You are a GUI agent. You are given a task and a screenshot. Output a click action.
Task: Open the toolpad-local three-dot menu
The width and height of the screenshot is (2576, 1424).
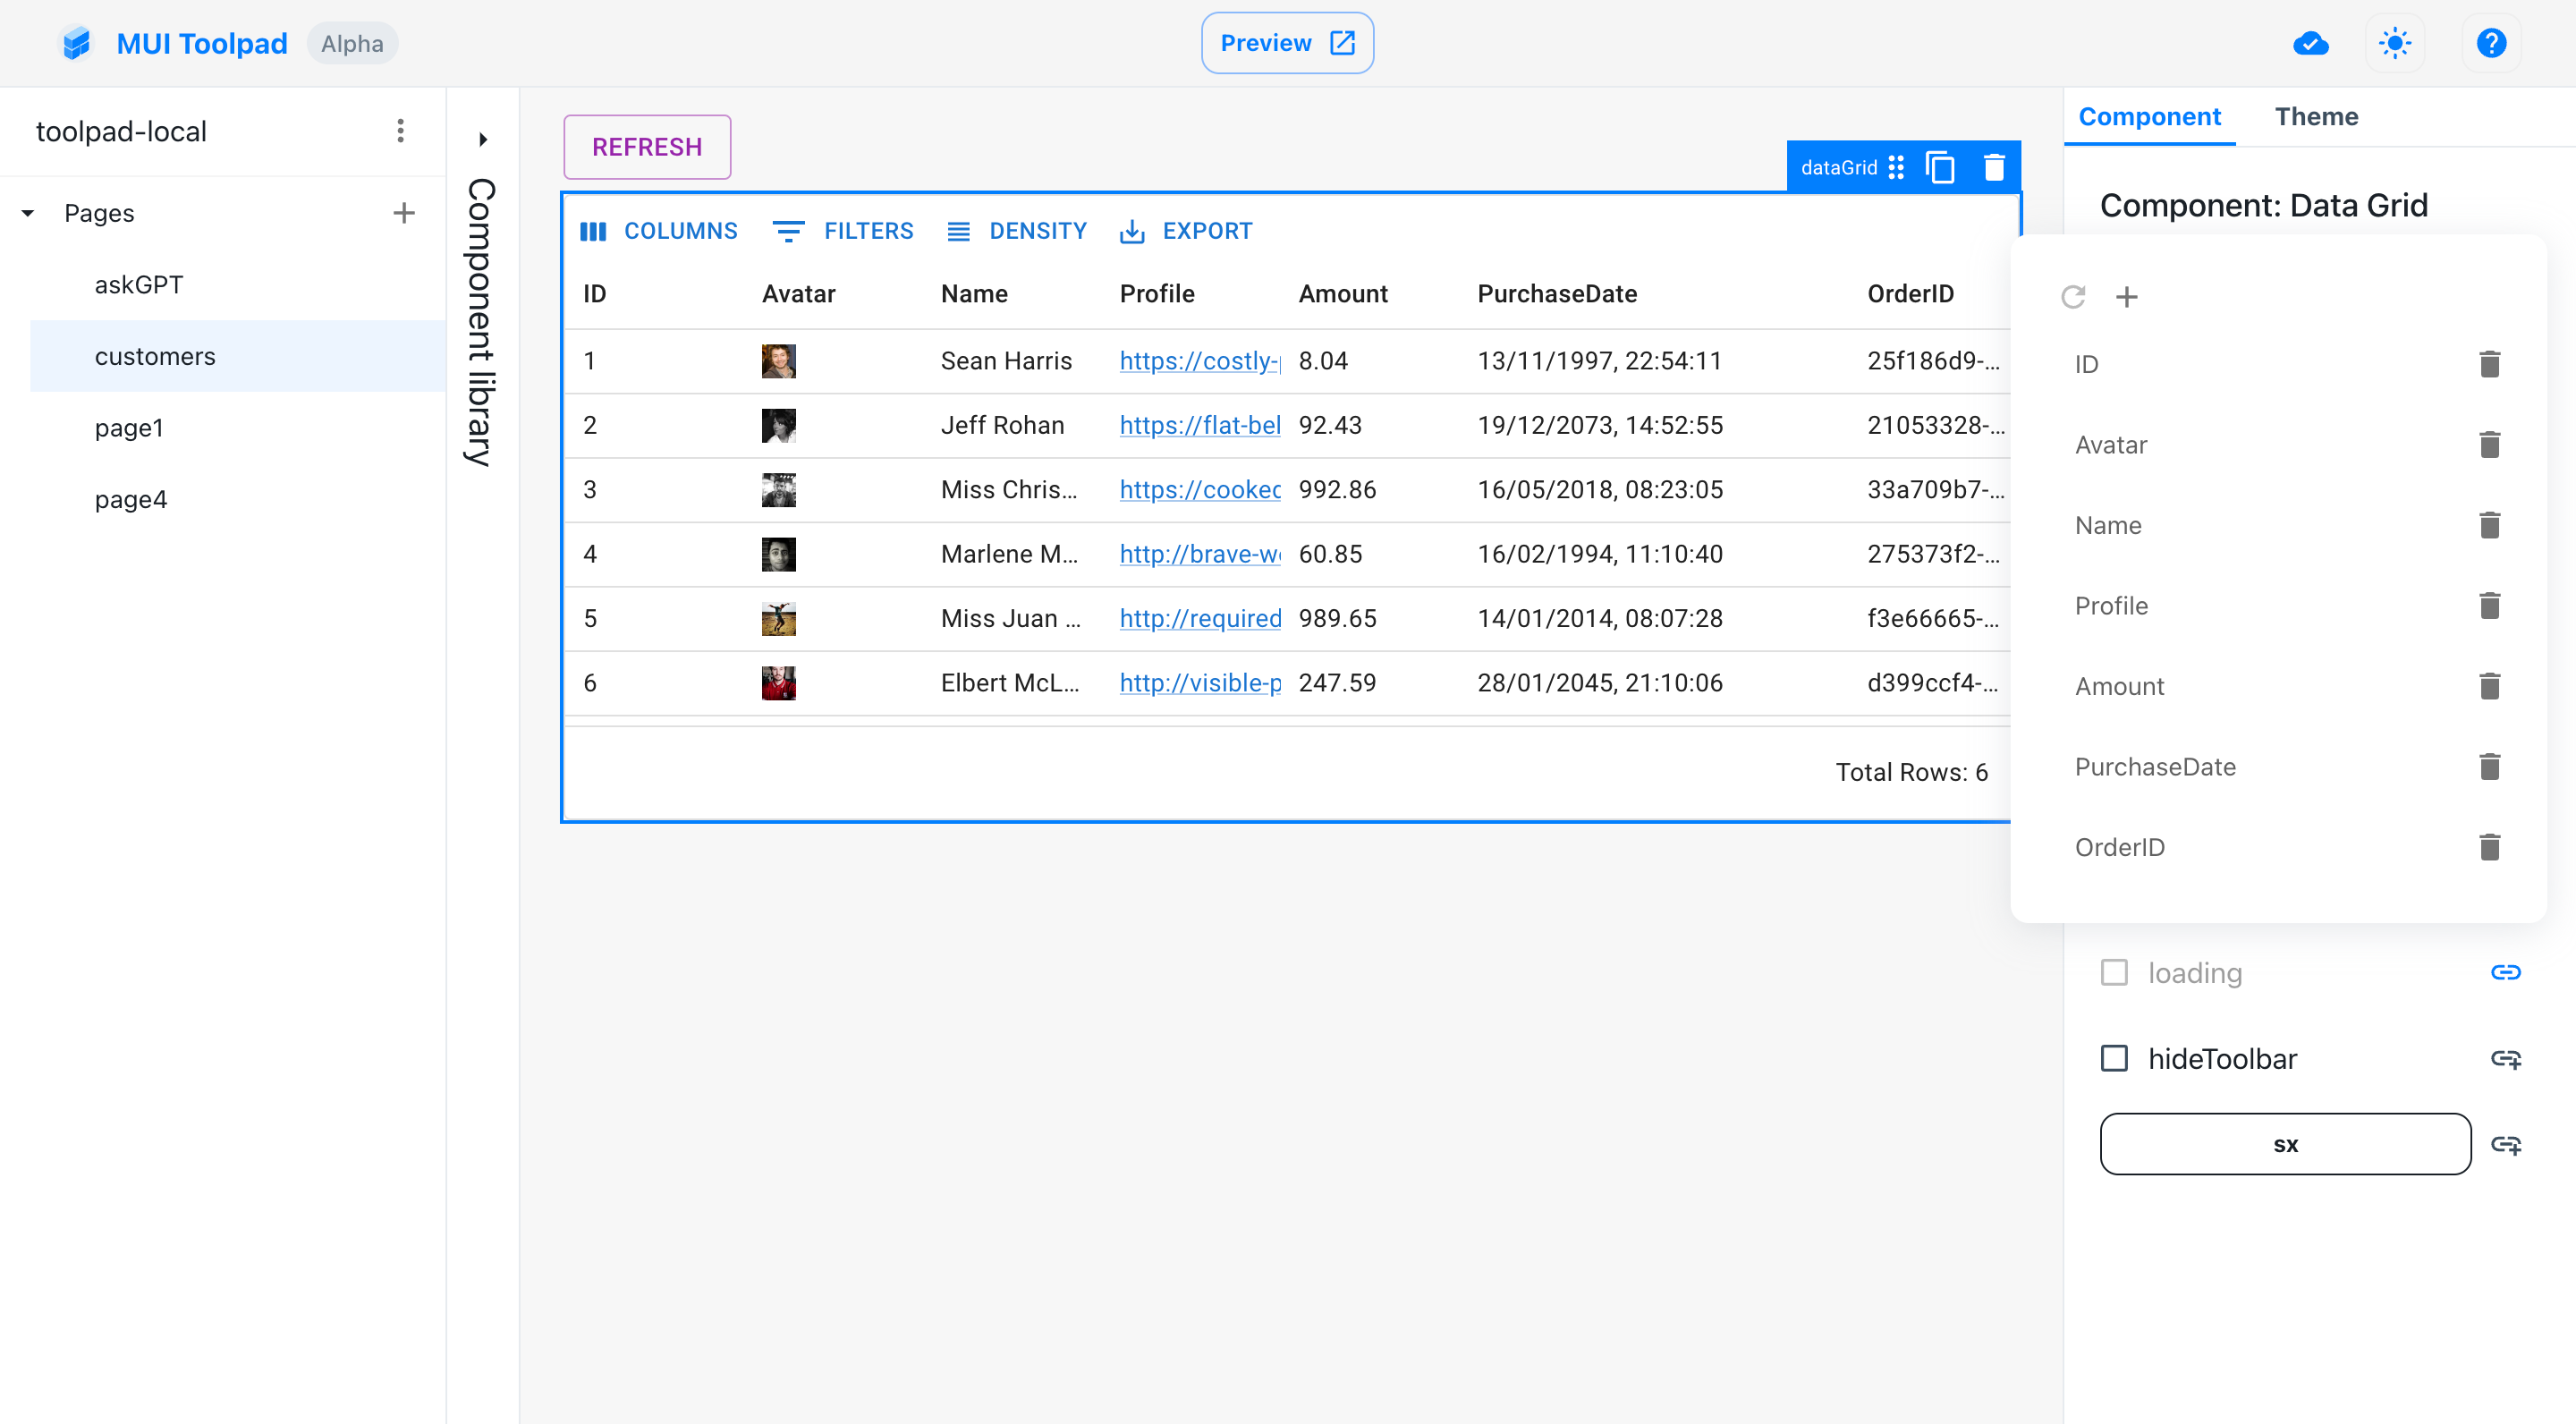tap(400, 130)
